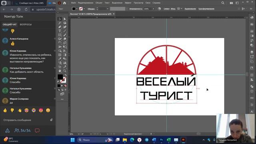The width and height of the screenshot is (256, 144).
Task: Select the Paintbrush tool
Action: (x=65, y=35)
